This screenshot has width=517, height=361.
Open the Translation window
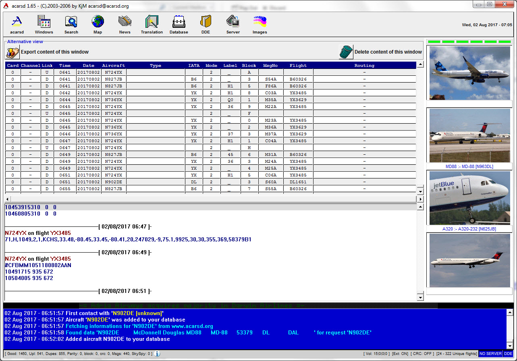(x=152, y=24)
